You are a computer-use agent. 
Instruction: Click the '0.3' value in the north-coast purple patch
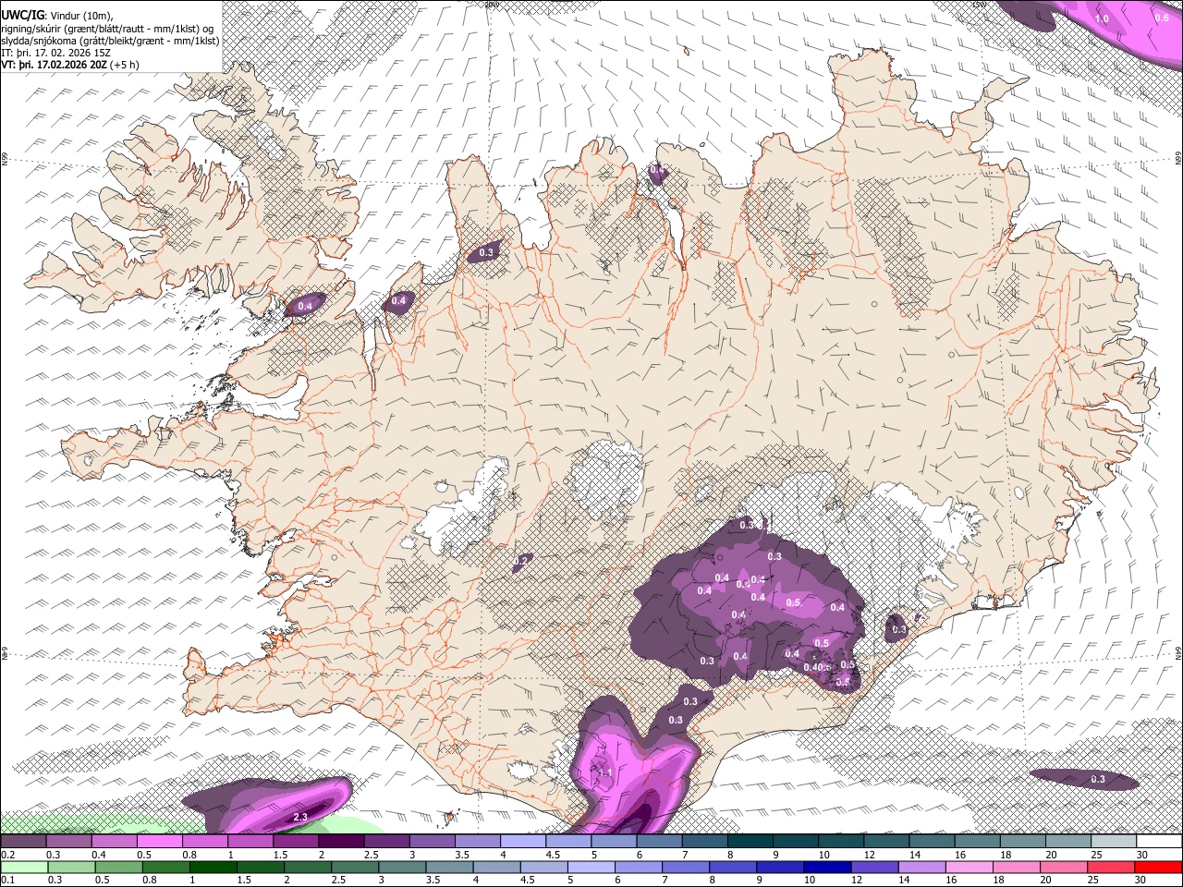488,252
